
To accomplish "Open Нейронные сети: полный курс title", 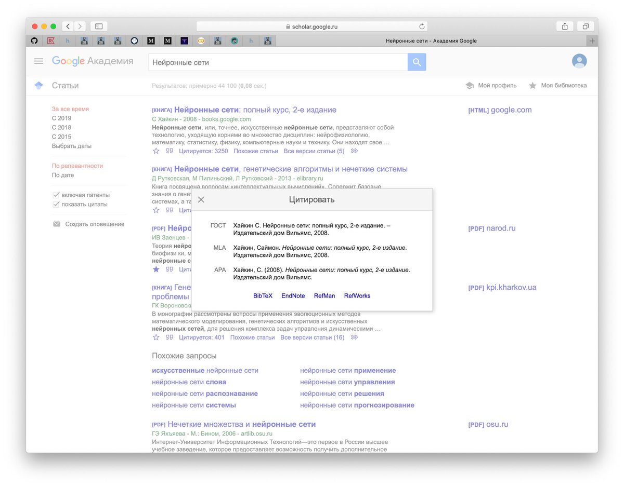I will (255, 110).
